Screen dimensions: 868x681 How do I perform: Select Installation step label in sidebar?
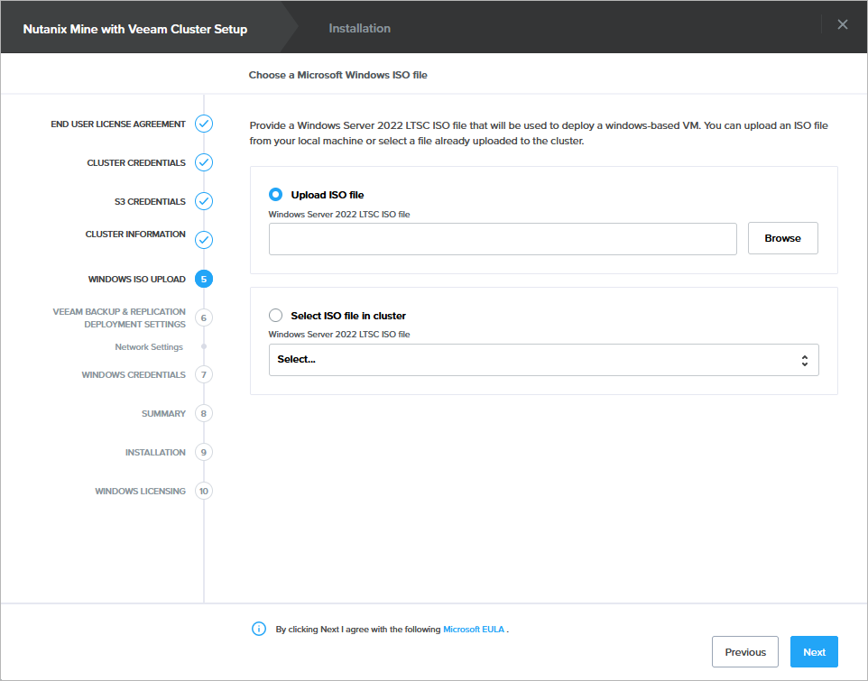[x=155, y=452]
